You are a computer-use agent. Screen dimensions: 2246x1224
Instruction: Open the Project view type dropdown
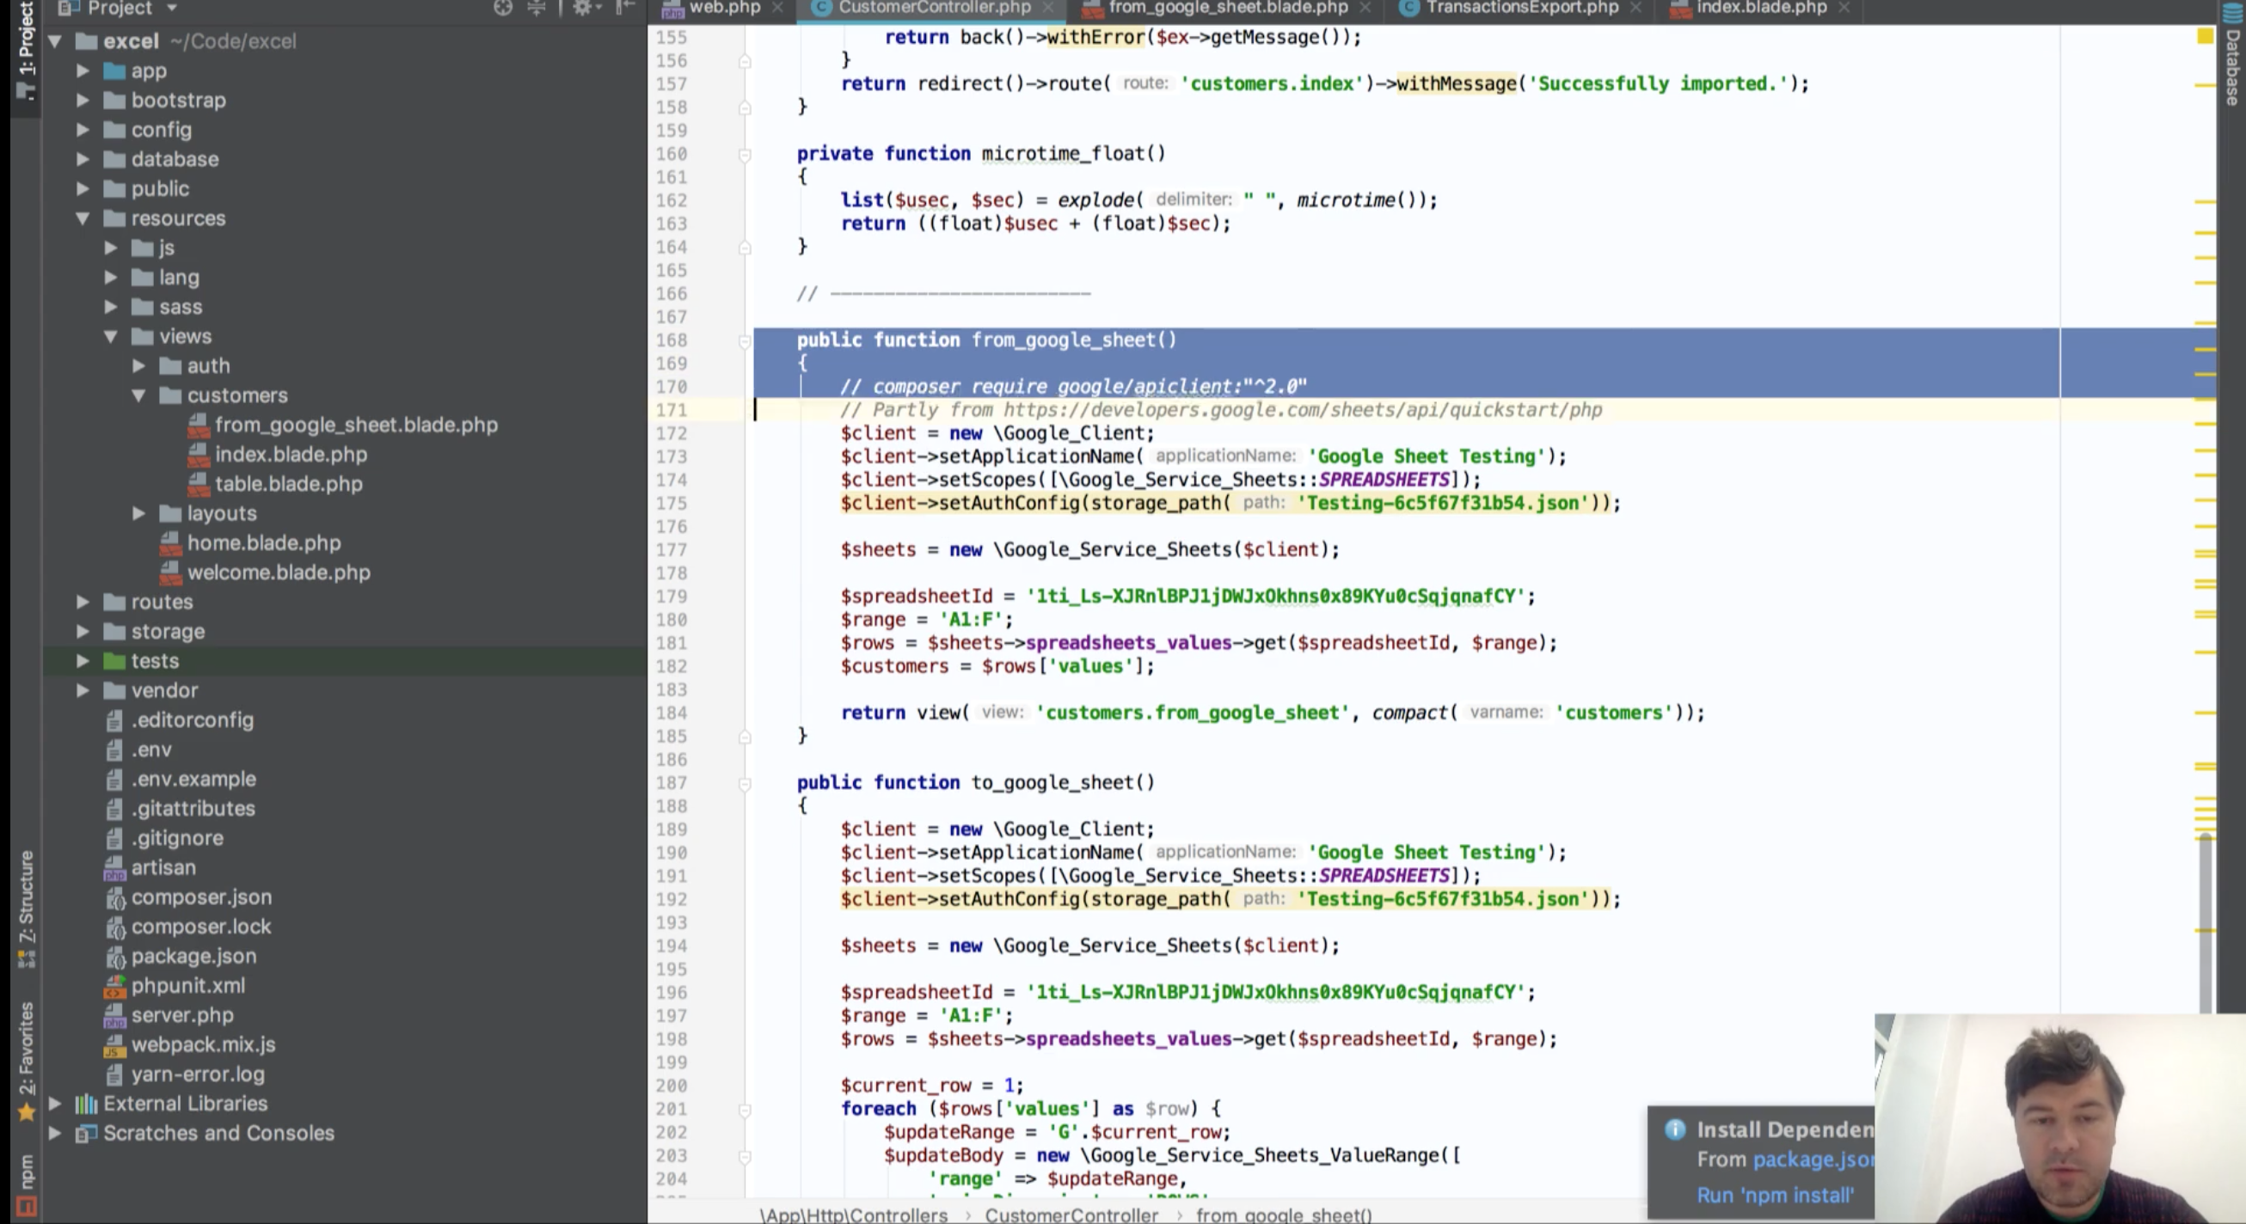point(172,8)
